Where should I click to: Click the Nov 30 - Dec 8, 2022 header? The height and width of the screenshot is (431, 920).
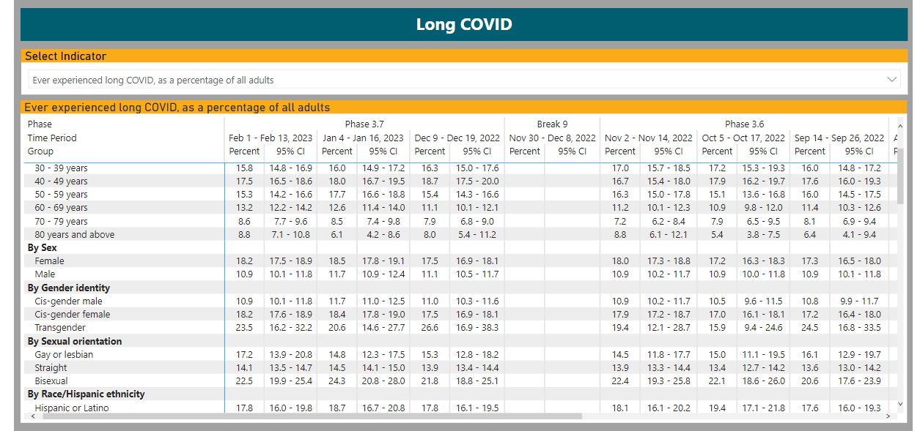pyautogui.click(x=552, y=138)
